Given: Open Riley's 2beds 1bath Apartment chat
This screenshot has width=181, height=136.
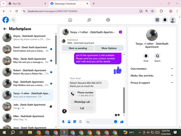Looking at the screenshot, I should [x=28, y=61].
